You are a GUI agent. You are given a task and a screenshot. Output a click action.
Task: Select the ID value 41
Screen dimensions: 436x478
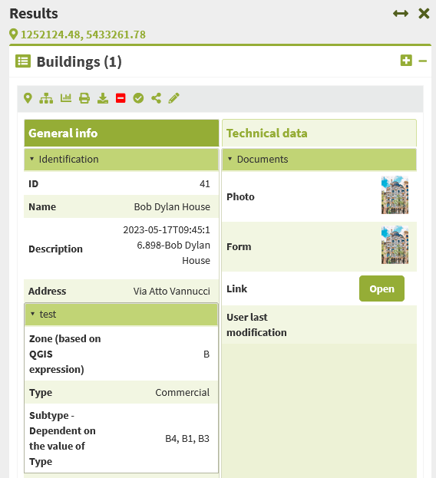pyautogui.click(x=205, y=184)
